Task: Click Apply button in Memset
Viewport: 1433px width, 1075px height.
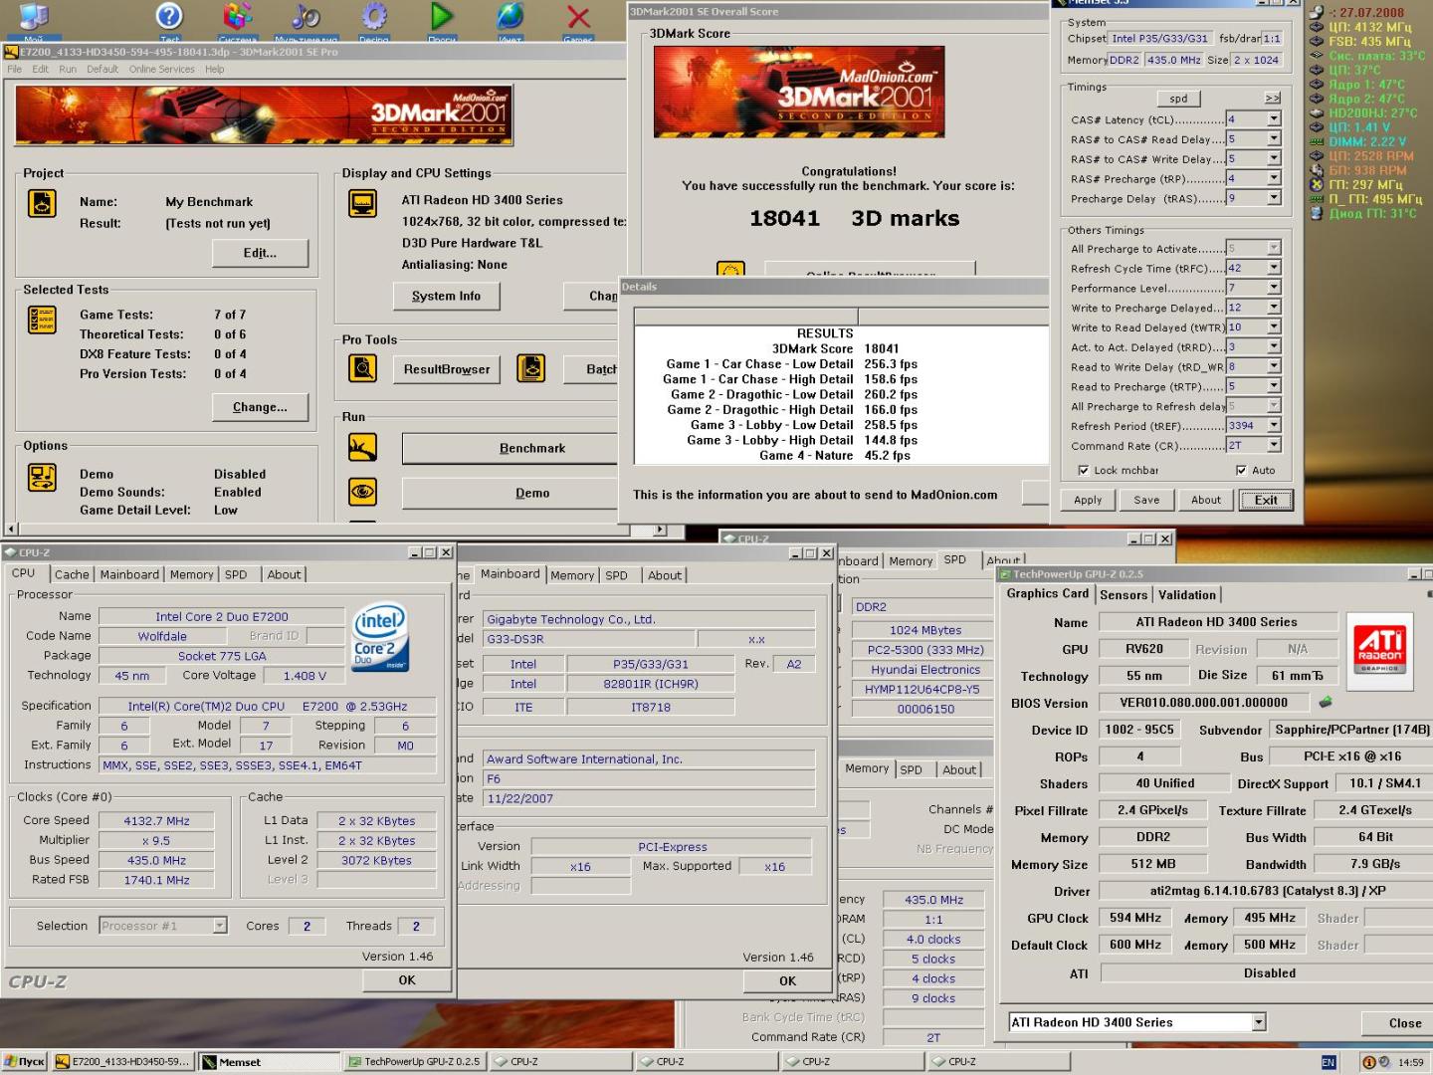Action: [x=1088, y=500]
